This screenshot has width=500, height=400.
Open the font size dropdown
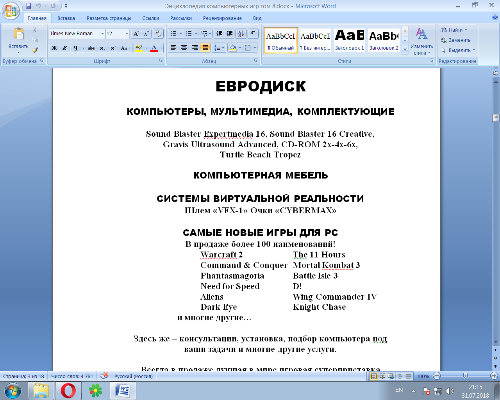coord(127,34)
